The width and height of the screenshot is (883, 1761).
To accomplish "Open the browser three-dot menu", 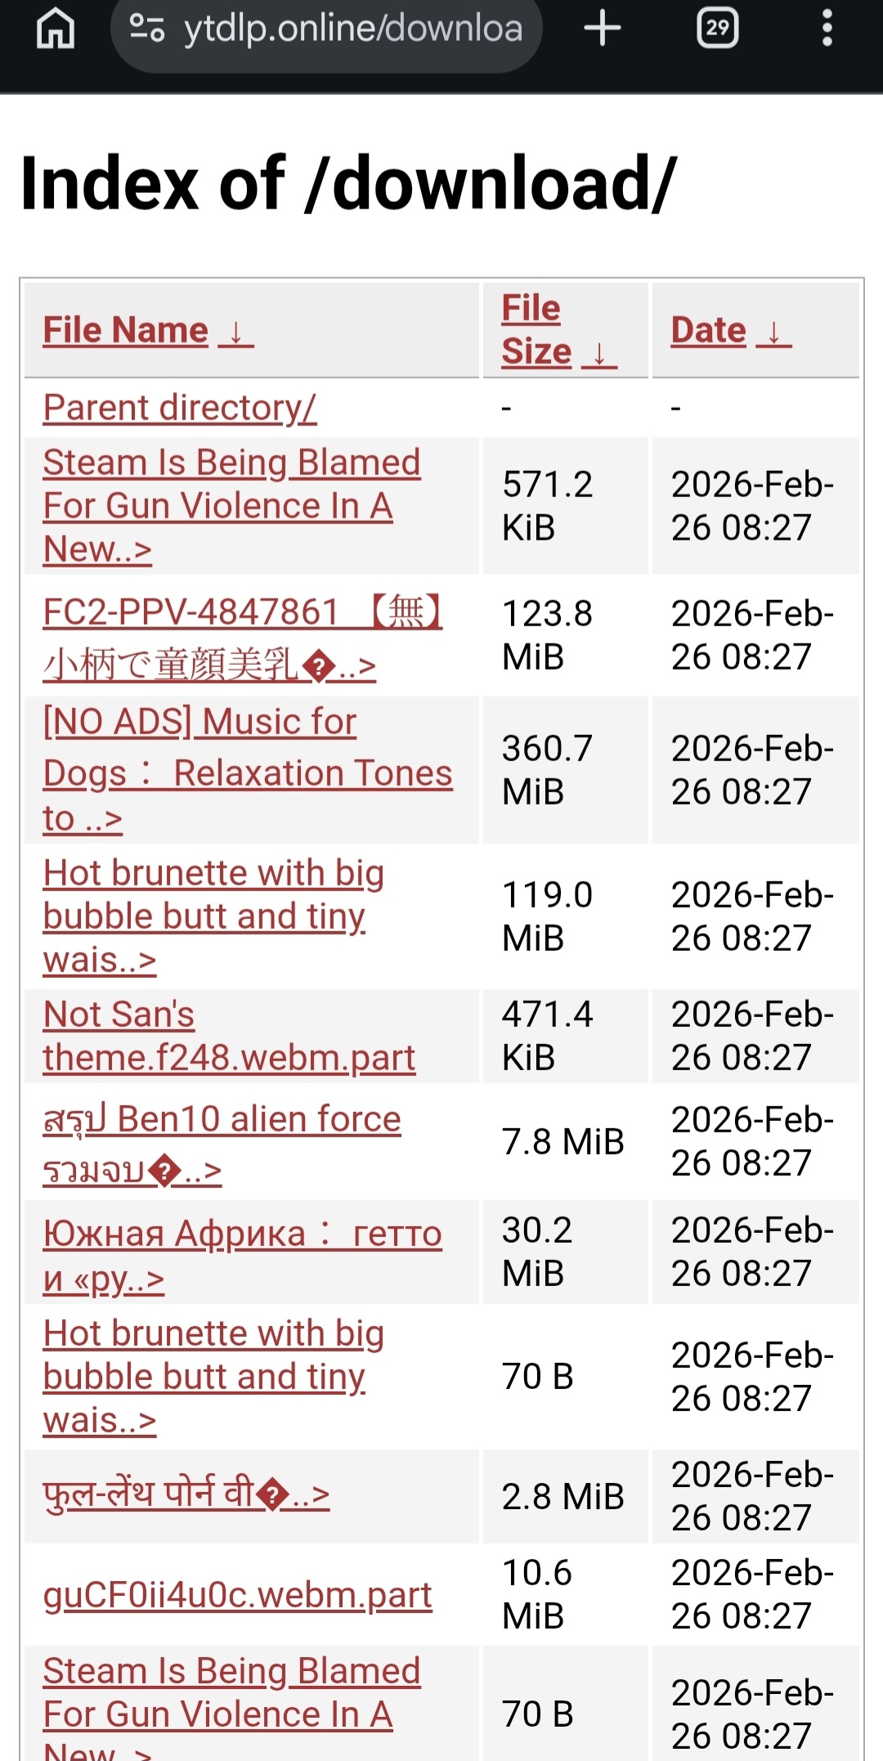I will click(x=827, y=29).
